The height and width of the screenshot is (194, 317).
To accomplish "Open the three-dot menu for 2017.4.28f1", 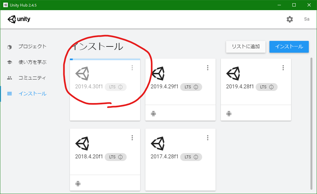I will (208, 138).
